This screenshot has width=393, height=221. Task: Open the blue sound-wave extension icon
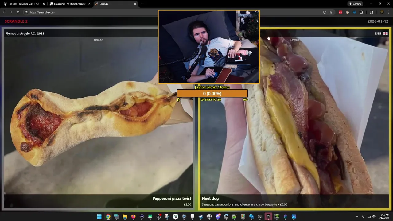[354, 12]
